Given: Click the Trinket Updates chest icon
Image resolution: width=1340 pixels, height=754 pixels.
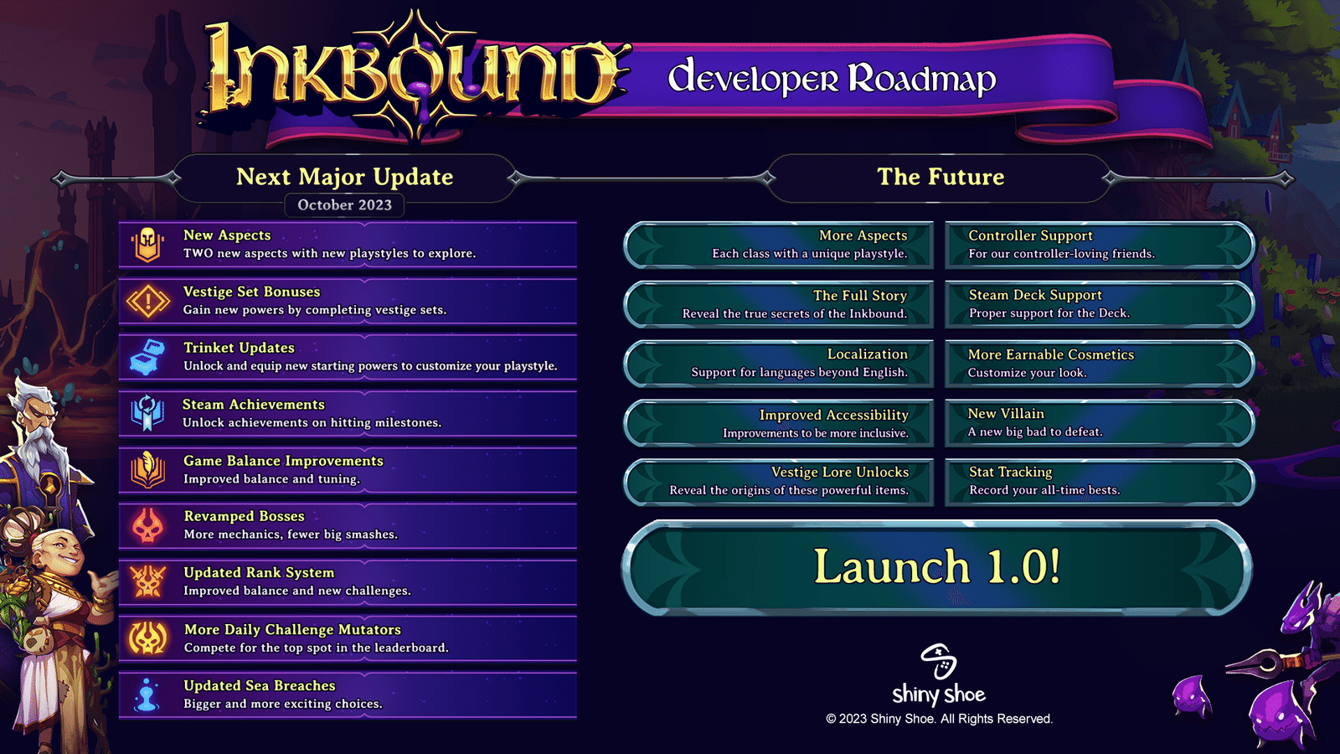Looking at the screenshot, I should coord(147,358).
